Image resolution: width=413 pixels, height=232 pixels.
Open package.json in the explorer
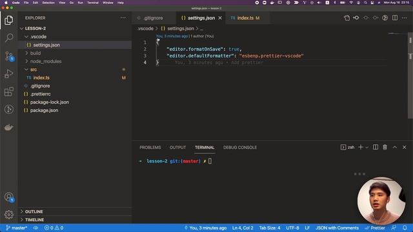(x=75, y=110)
